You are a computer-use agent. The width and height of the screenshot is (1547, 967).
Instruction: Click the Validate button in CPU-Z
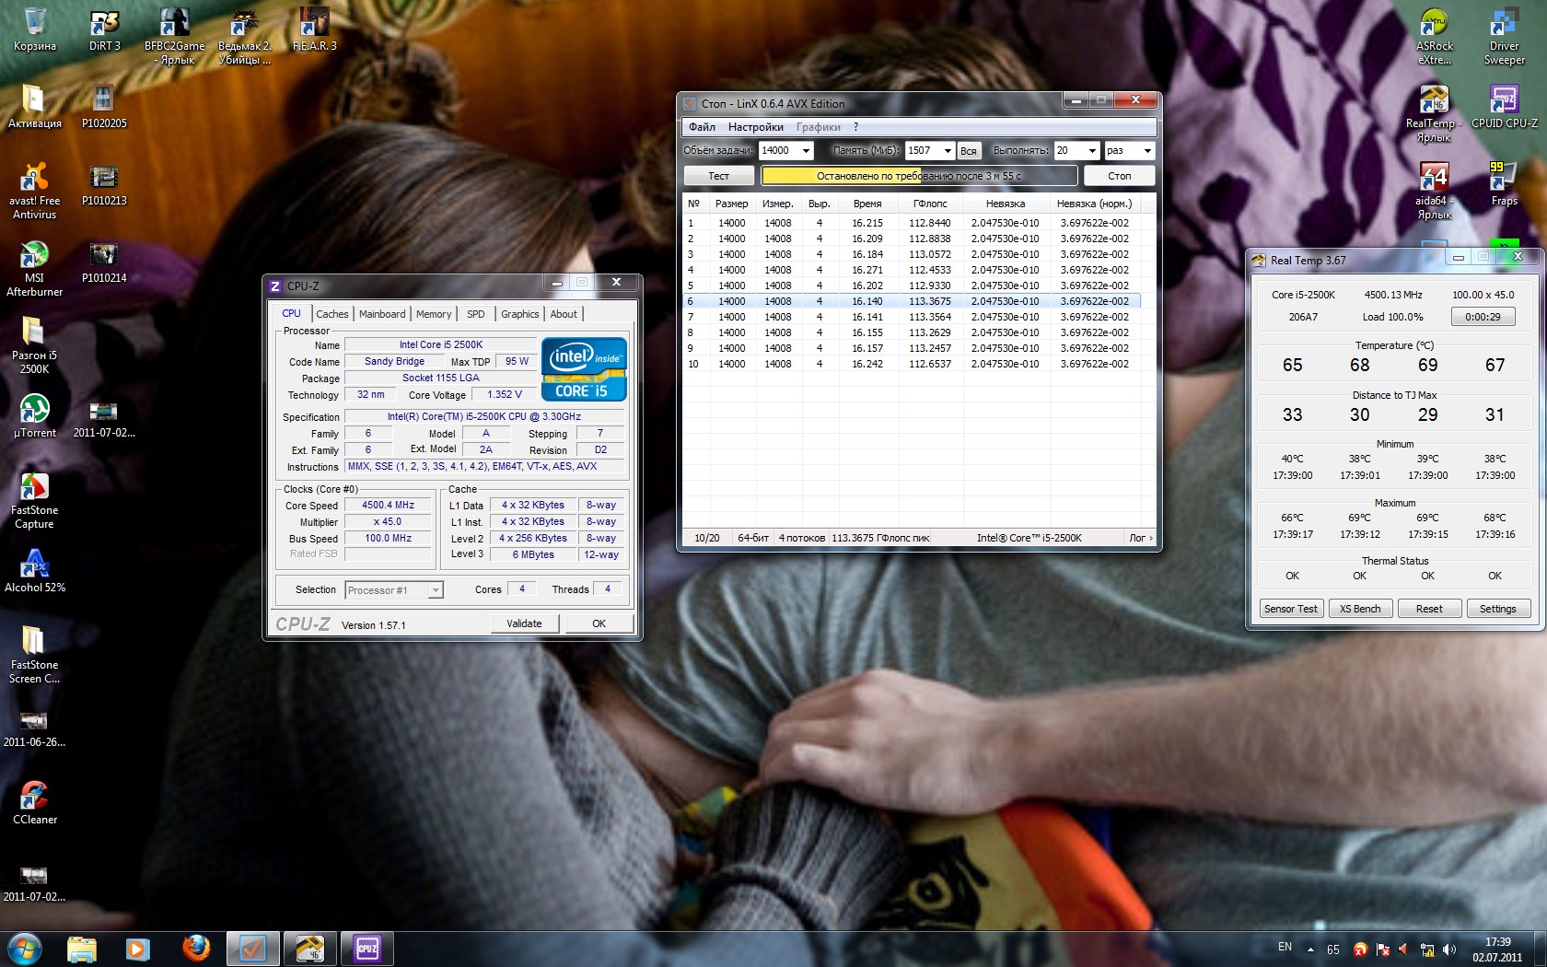pyautogui.click(x=524, y=623)
